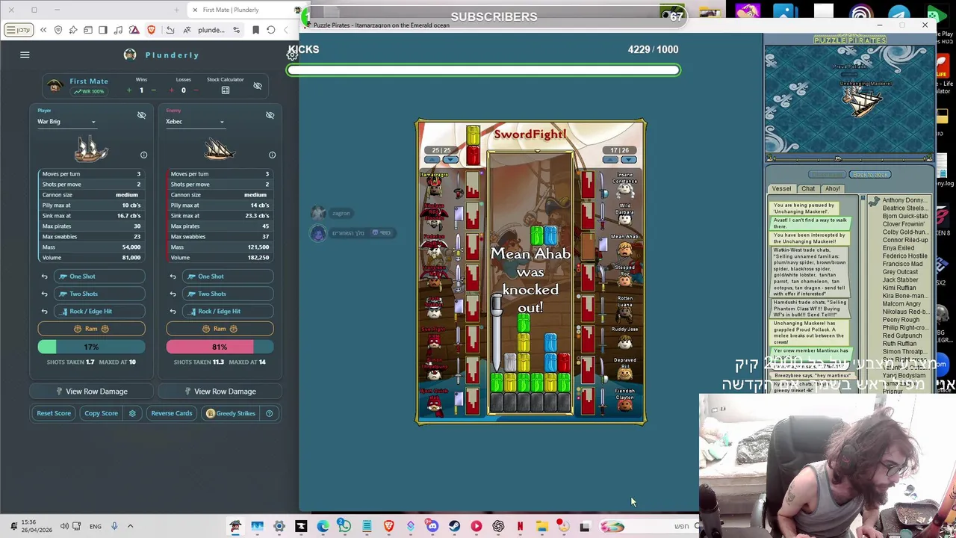
Task: View Row Damage for the Player
Action: [x=92, y=392]
